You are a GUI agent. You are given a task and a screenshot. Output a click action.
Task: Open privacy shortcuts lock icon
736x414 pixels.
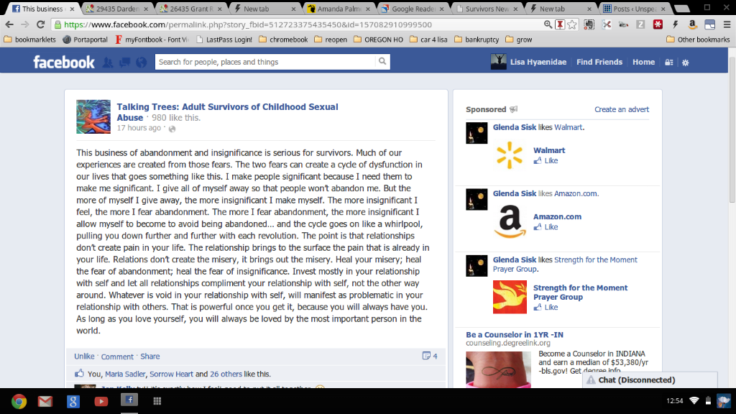point(669,63)
